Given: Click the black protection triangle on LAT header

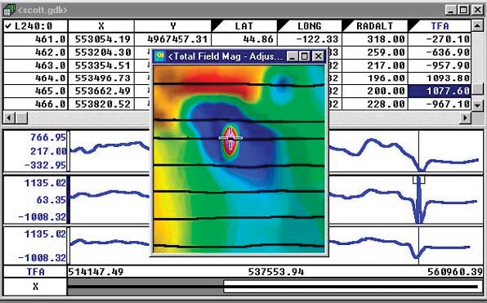Looking at the screenshot, I should coord(217,25).
